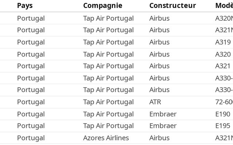Click the Pays column header
233x145 pixels.
click(25, 6)
